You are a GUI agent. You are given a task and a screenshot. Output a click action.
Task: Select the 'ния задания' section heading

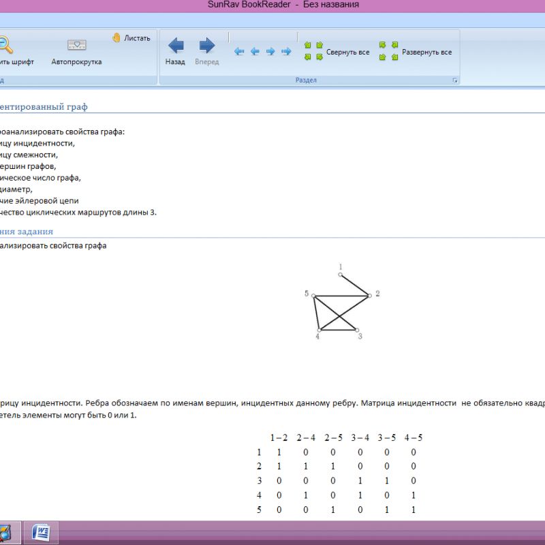[x=27, y=232]
